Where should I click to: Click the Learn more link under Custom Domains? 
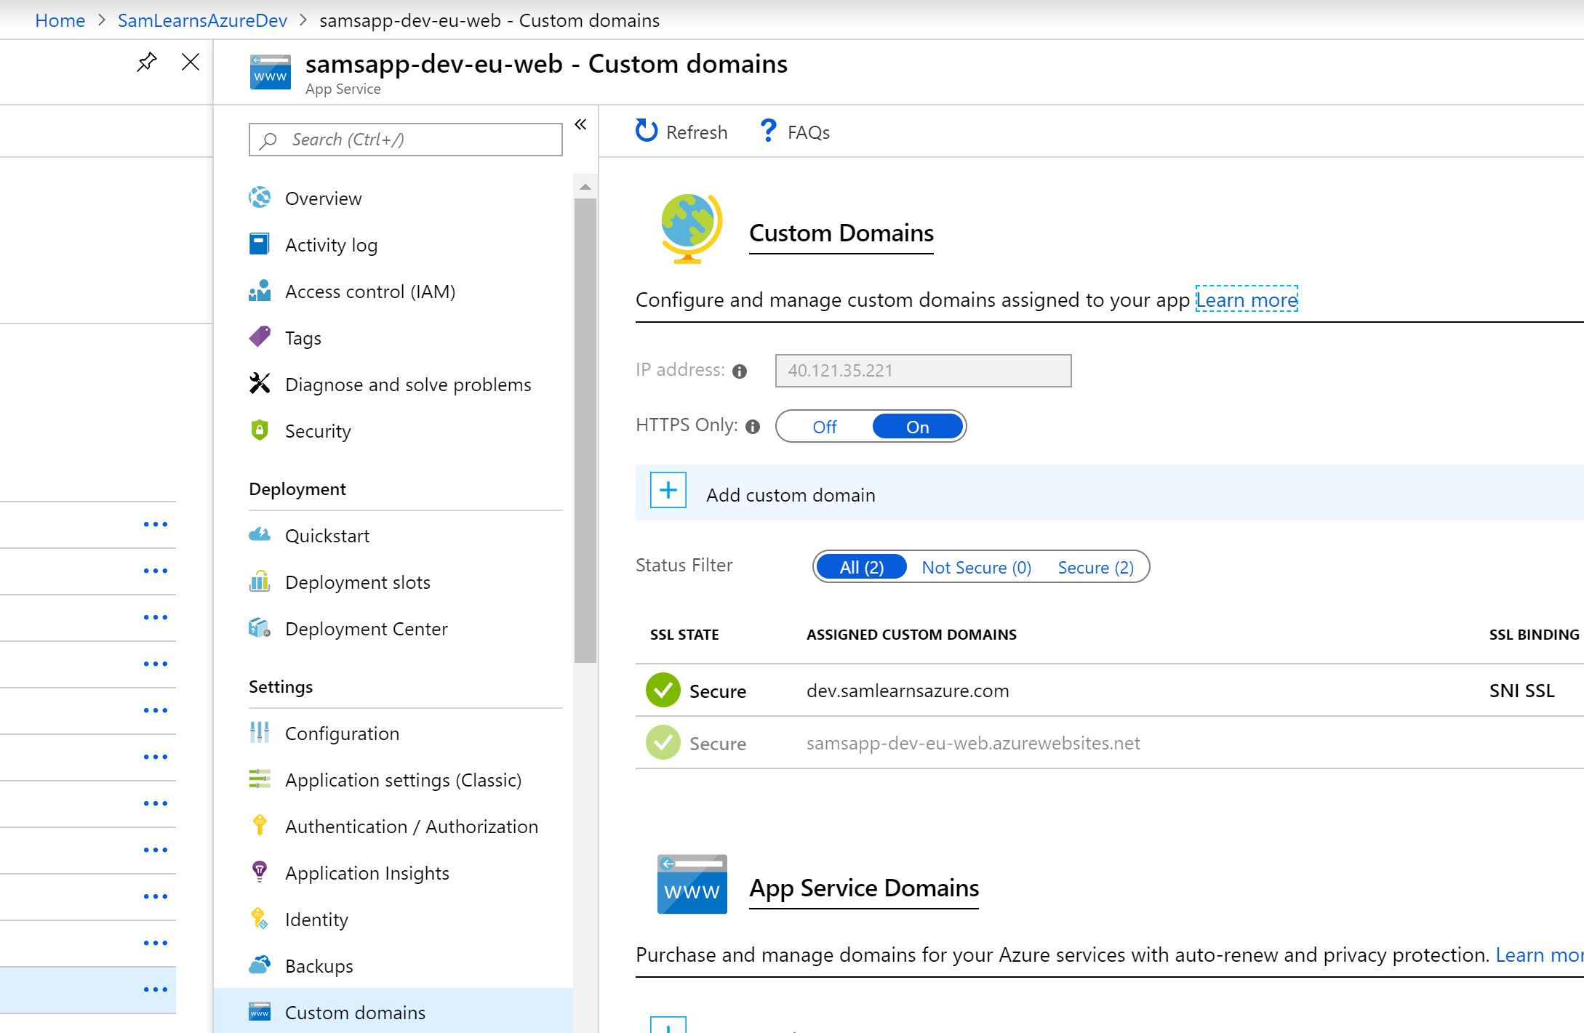tap(1247, 300)
